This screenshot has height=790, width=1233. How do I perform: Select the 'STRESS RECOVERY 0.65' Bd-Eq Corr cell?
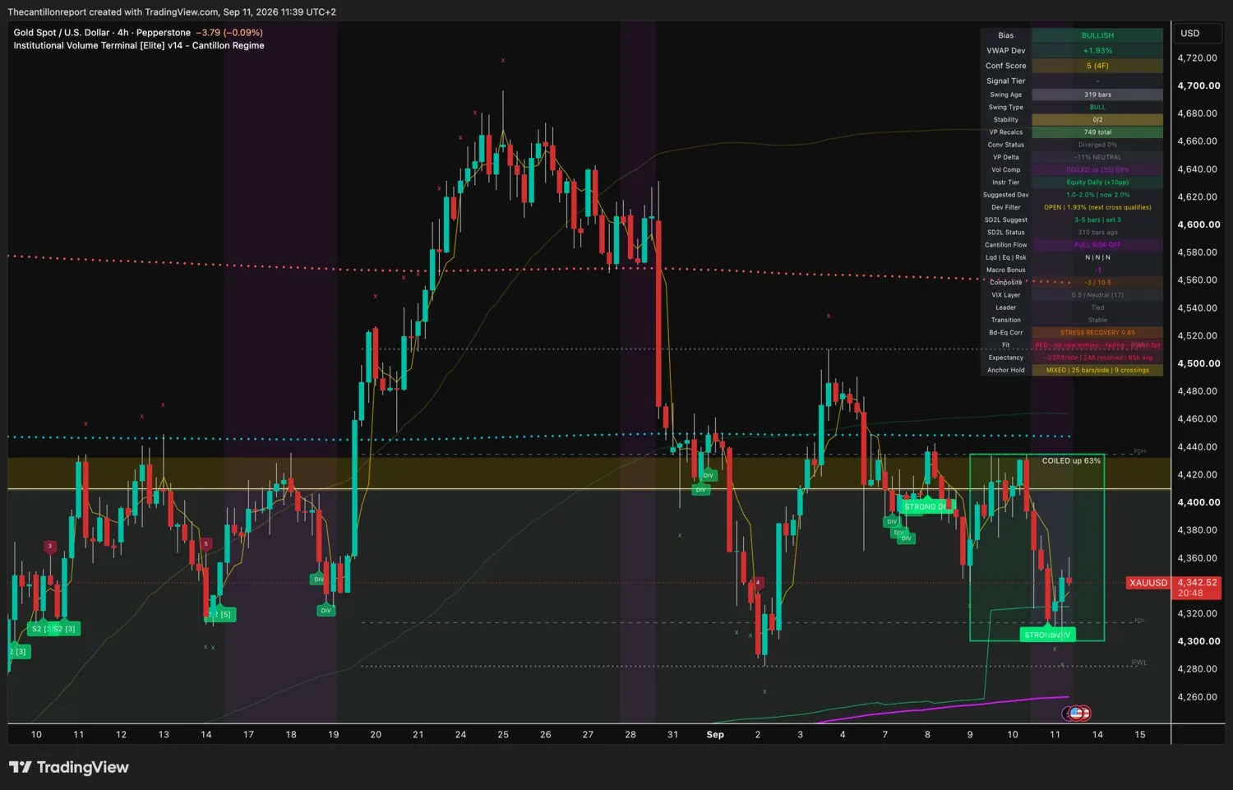[1097, 333]
